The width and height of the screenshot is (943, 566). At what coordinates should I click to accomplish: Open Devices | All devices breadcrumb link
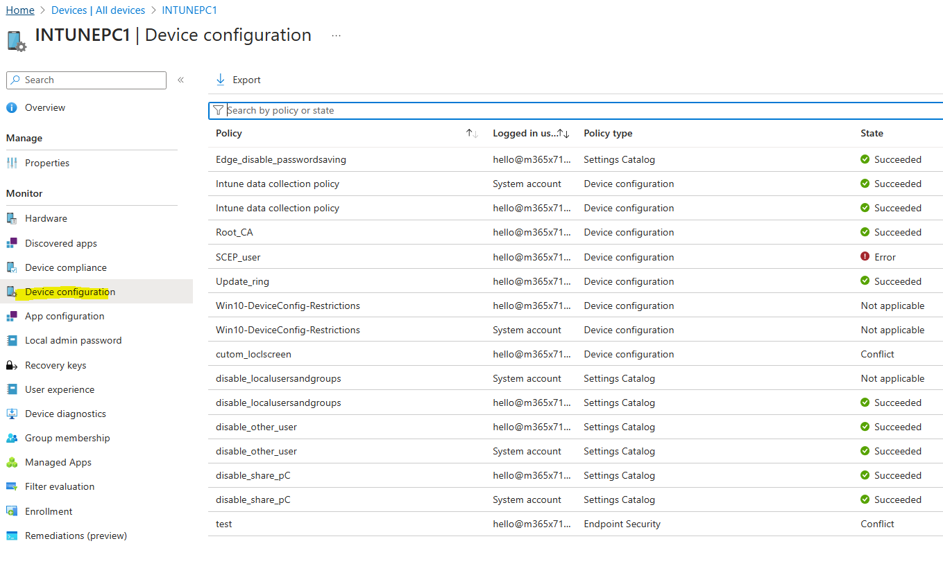click(x=98, y=10)
